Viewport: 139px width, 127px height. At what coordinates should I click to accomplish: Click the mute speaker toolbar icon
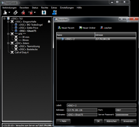coord(31,12)
